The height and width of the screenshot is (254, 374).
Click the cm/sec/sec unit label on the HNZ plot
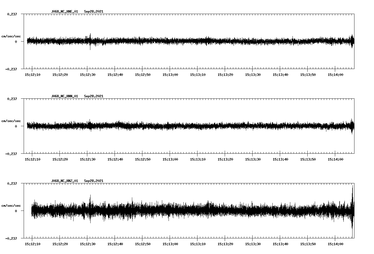click(x=11, y=206)
